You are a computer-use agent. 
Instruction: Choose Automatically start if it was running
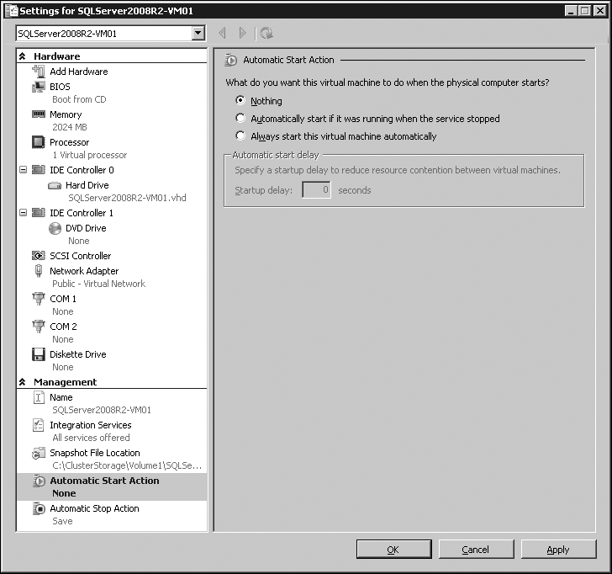[240, 118]
